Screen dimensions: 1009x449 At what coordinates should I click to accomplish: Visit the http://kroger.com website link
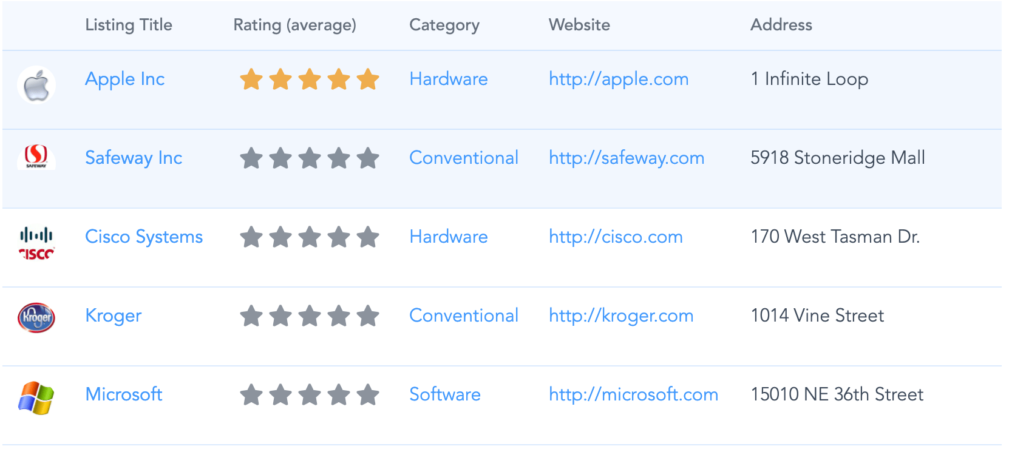[621, 316]
